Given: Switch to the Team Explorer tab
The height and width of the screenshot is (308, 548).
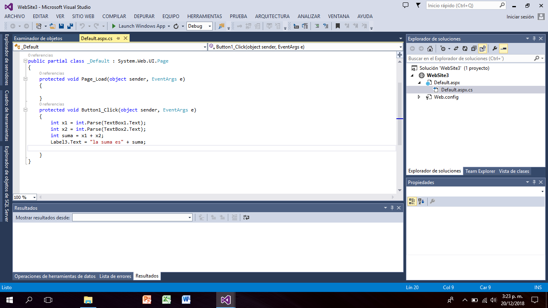Looking at the screenshot, I should 480,171.
